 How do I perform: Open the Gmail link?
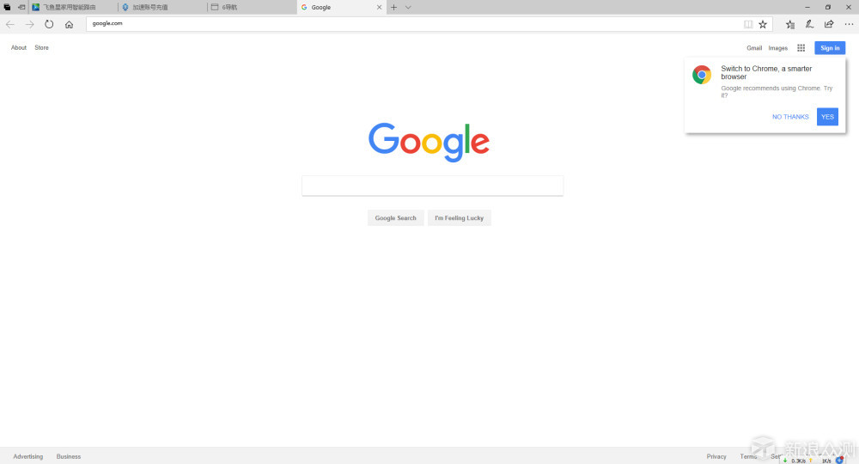pos(754,47)
